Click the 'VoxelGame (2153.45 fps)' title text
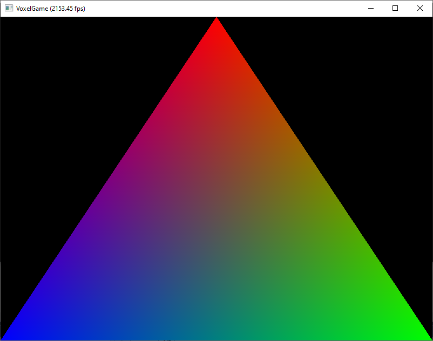Viewport: 433px width, 341px height. tap(51, 9)
